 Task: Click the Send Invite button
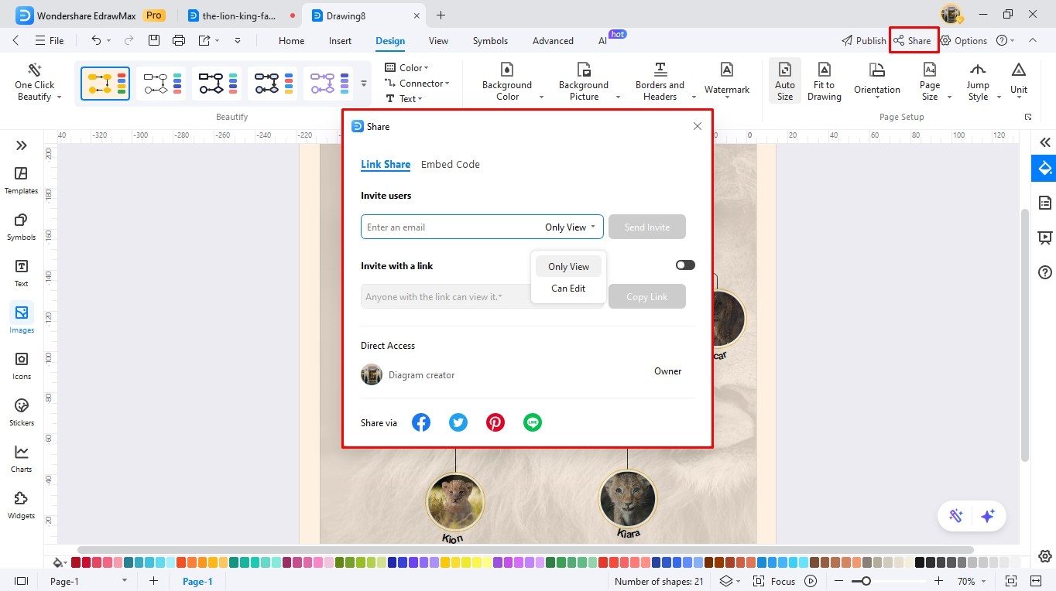[x=647, y=227]
